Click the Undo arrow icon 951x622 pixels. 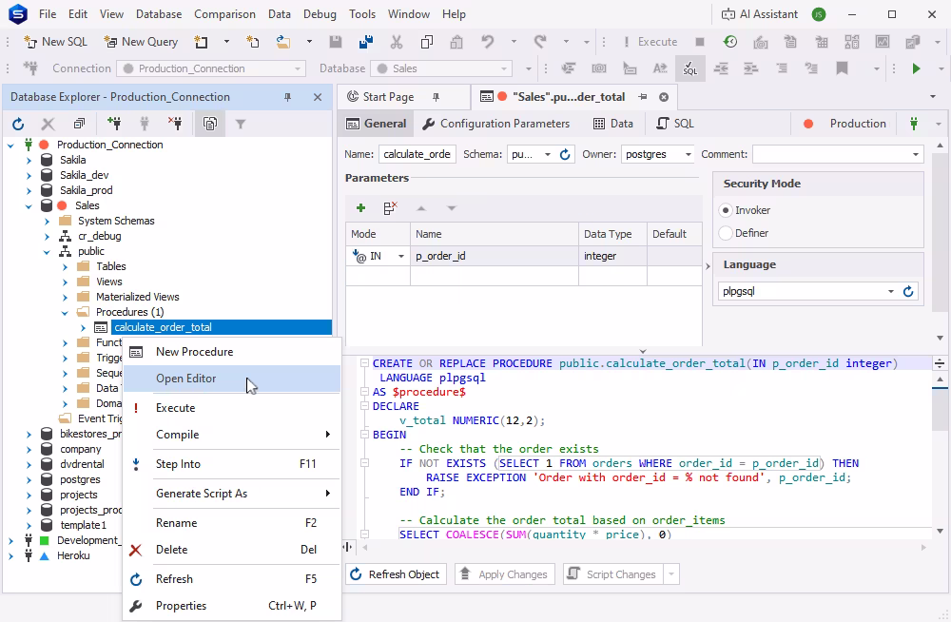click(x=487, y=42)
